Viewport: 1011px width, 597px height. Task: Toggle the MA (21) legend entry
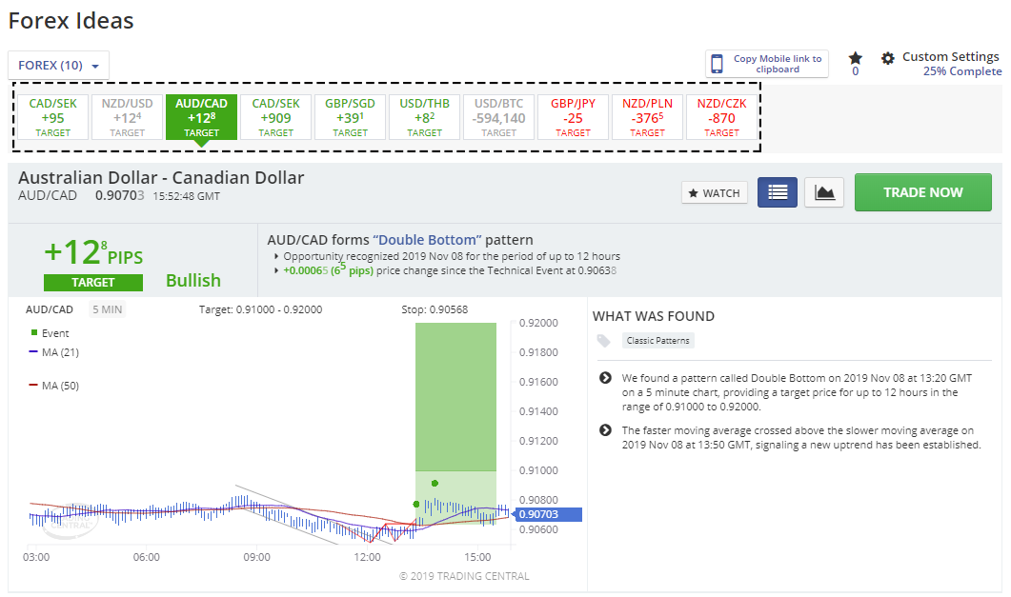coord(53,352)
